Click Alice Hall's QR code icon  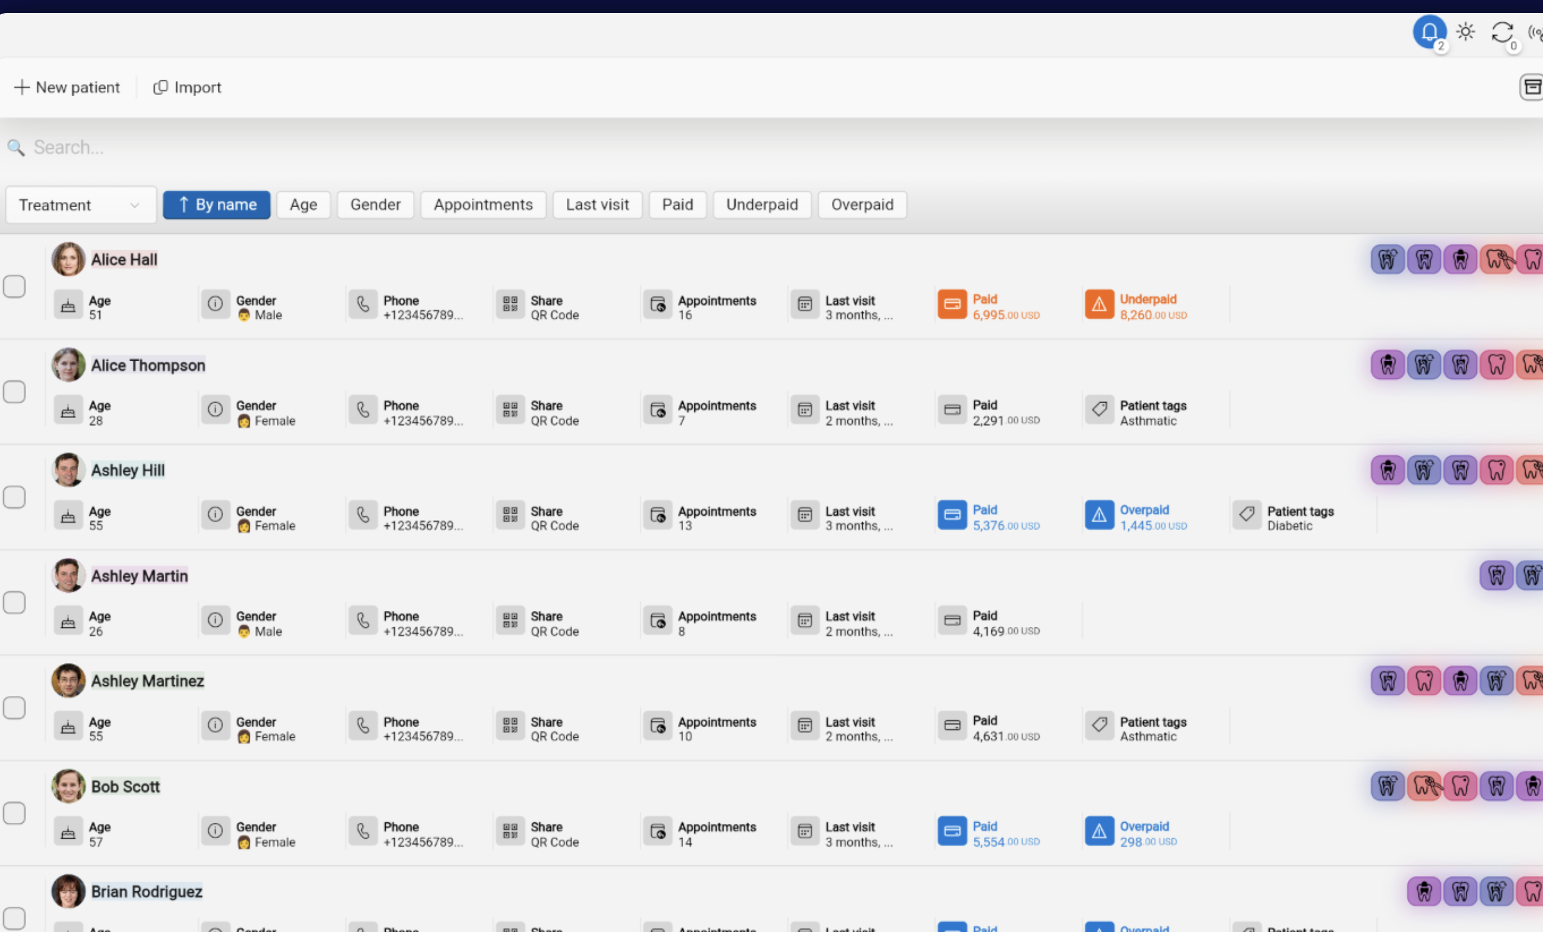[510, 304]
